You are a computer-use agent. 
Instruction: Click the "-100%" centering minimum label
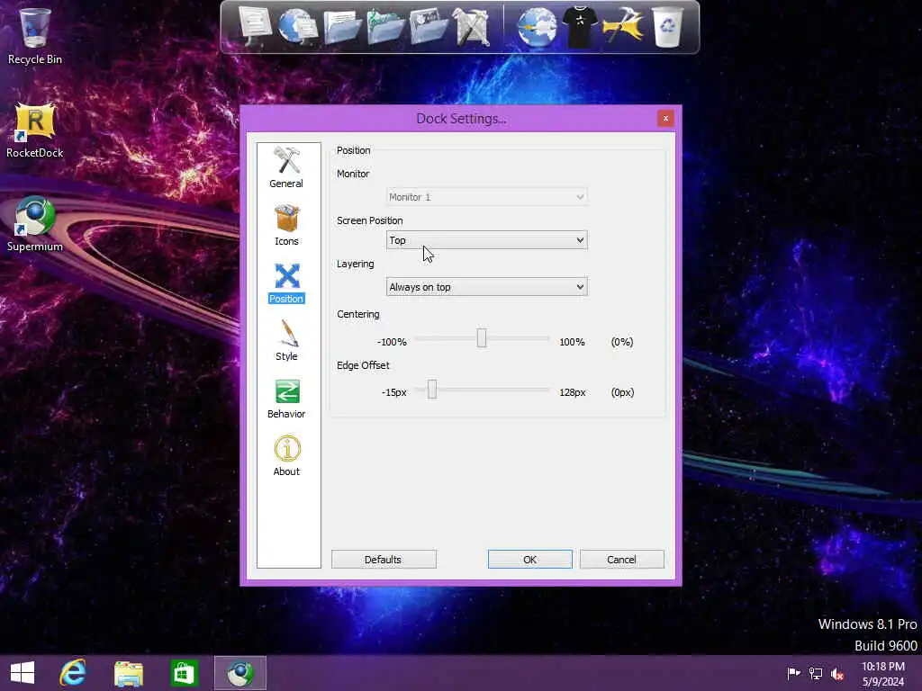click(x=392, y=342)
